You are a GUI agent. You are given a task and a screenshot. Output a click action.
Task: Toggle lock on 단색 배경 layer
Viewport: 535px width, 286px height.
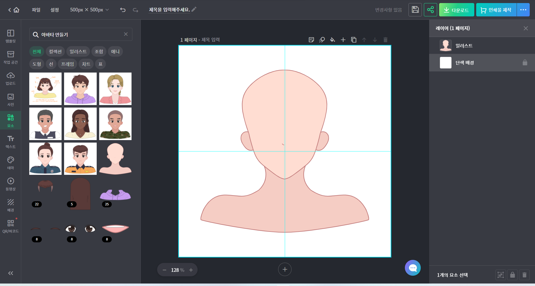click(x=525, y=63)
